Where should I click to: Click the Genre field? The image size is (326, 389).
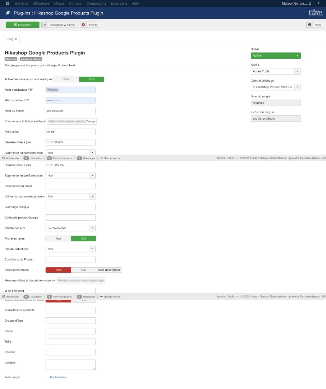pos(70,331)
